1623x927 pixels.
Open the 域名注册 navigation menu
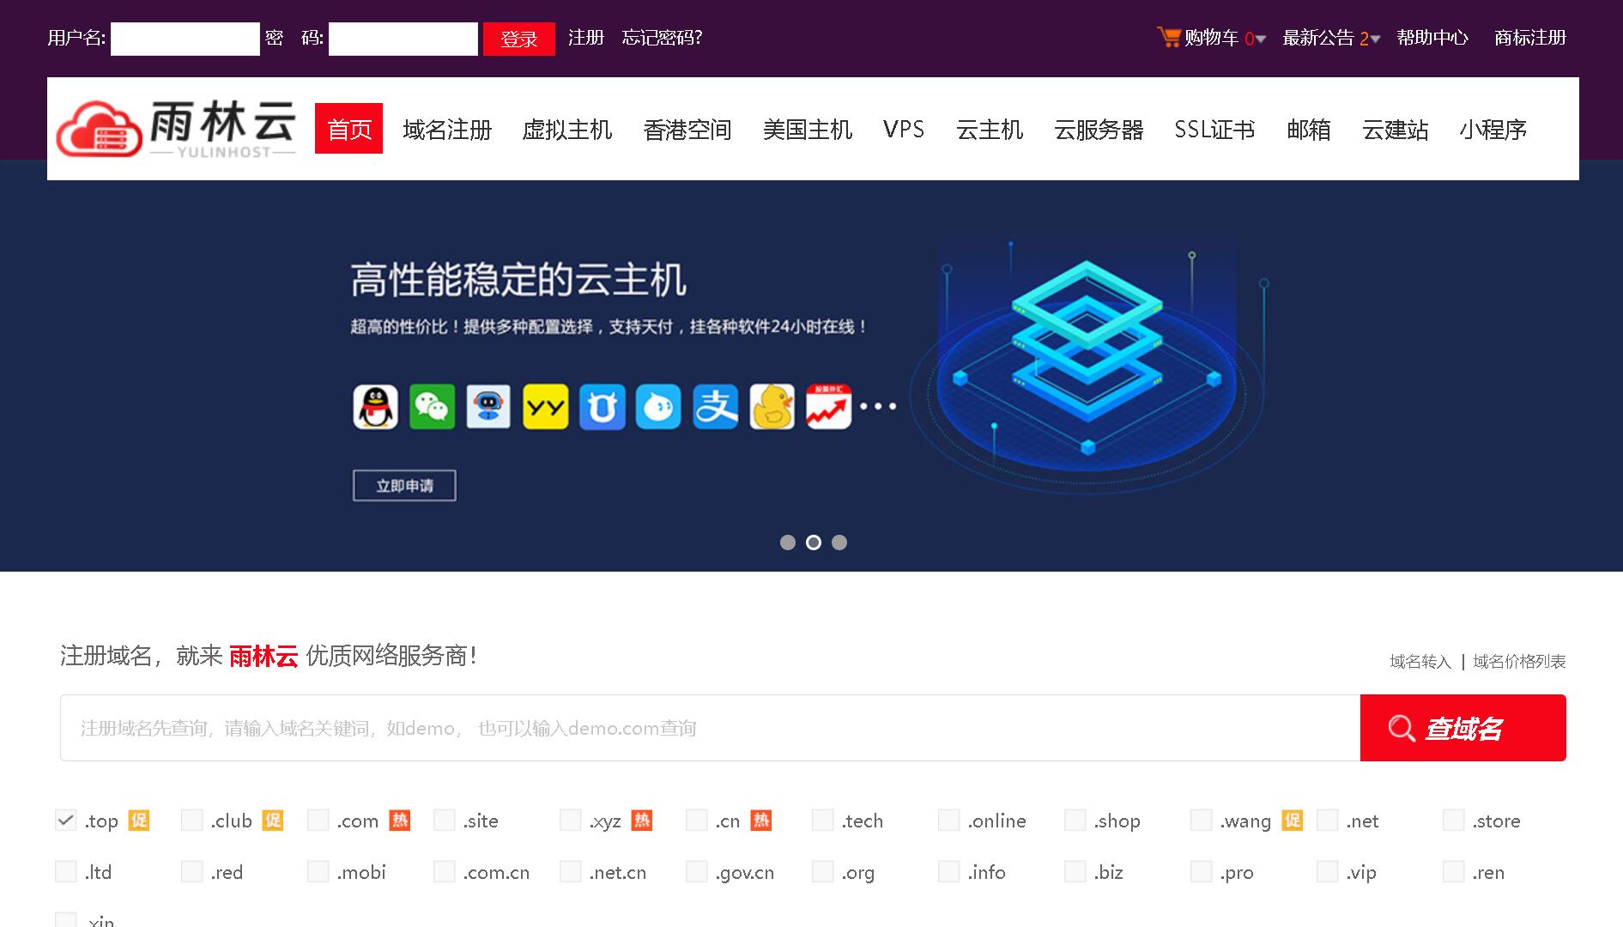[447, 130]
